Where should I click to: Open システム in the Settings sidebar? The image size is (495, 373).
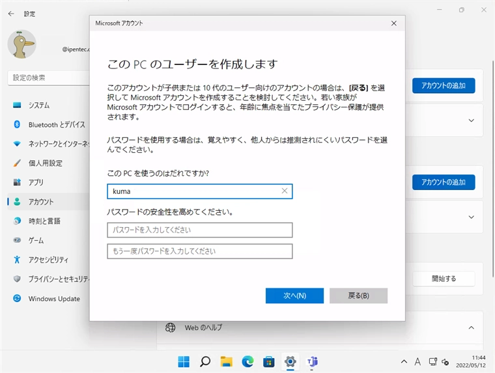49,105
